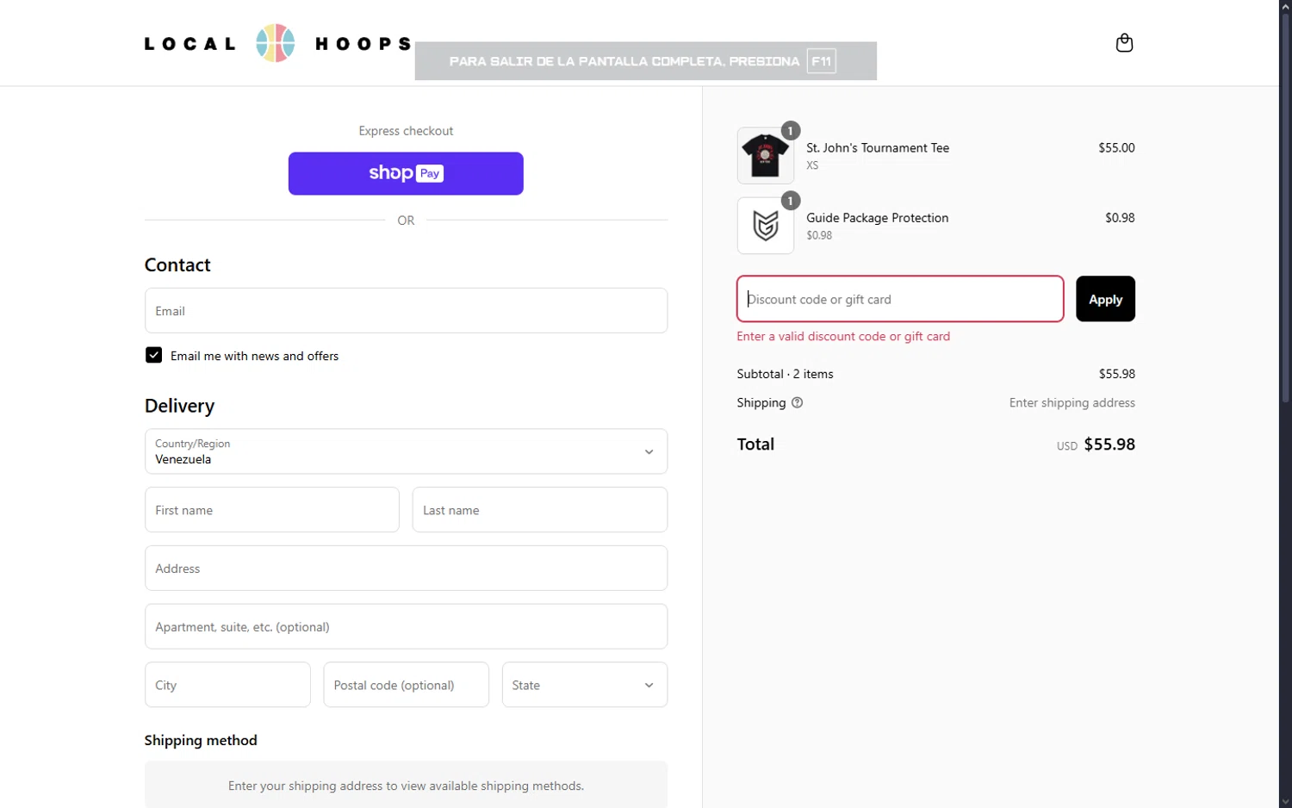Click the LOCAL wordmark in header
Viewport: 1292px width, 808px height.
pyautogui.click(x=189, y=44)
